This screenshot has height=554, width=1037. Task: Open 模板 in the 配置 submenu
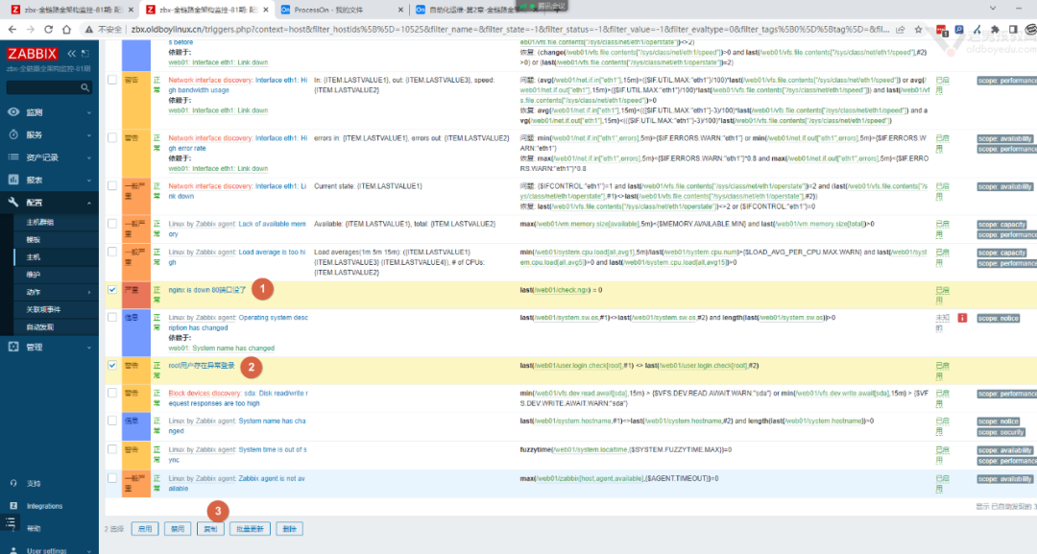tap(33, 240)
